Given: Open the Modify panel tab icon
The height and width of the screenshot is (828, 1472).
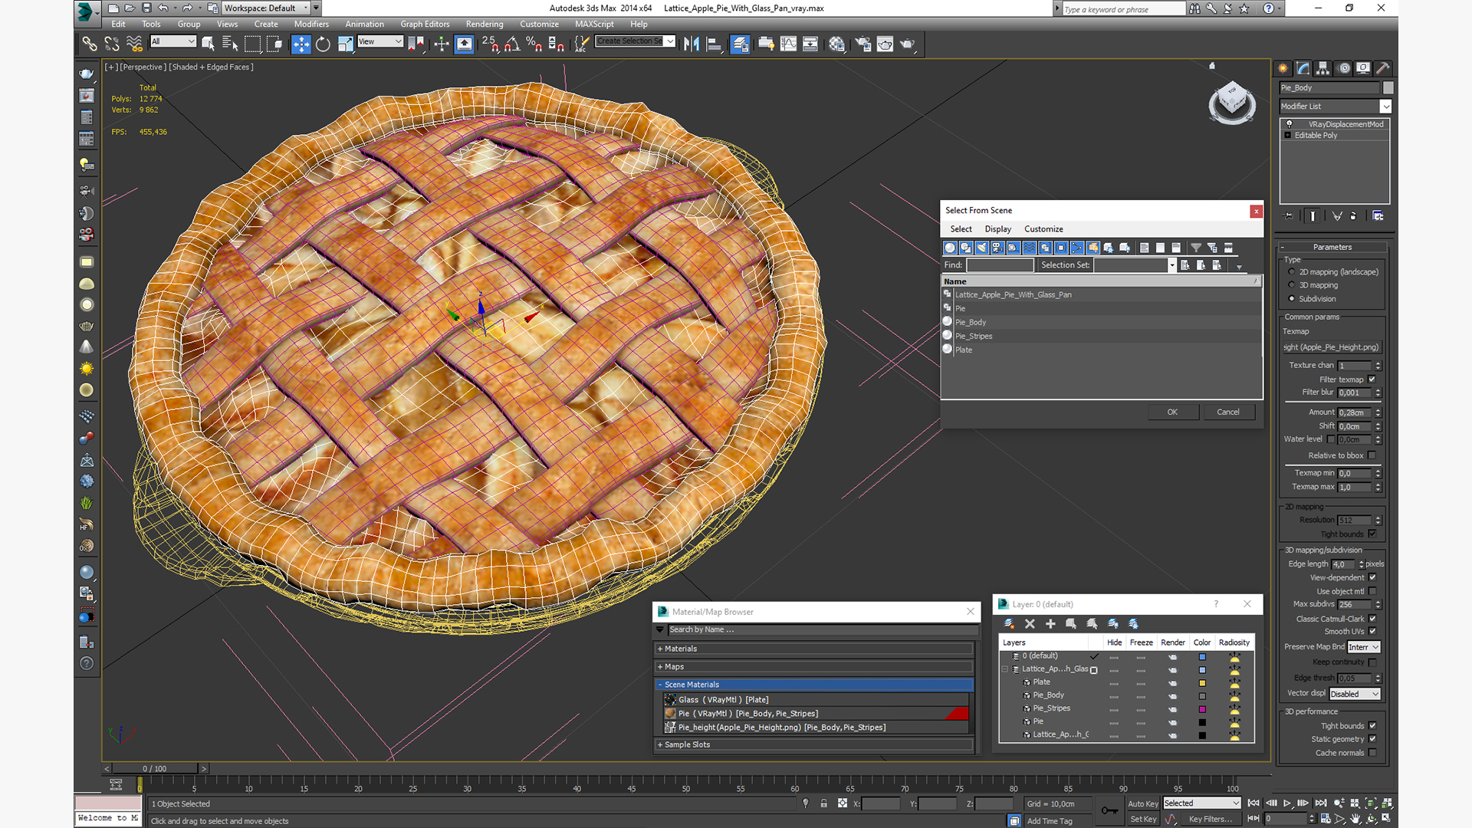Looking at the screenshot, I should pos(1303,68).
